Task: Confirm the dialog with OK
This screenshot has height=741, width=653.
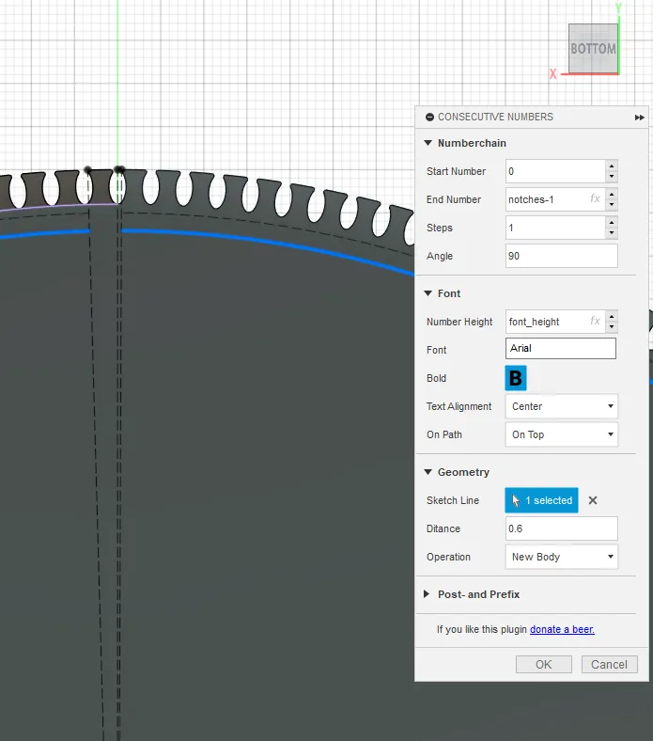Action: (543, 665)
